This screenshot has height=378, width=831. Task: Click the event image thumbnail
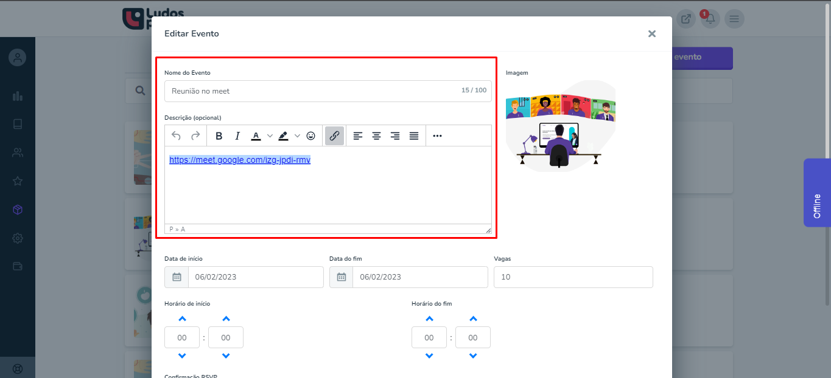tap(561, 126)
